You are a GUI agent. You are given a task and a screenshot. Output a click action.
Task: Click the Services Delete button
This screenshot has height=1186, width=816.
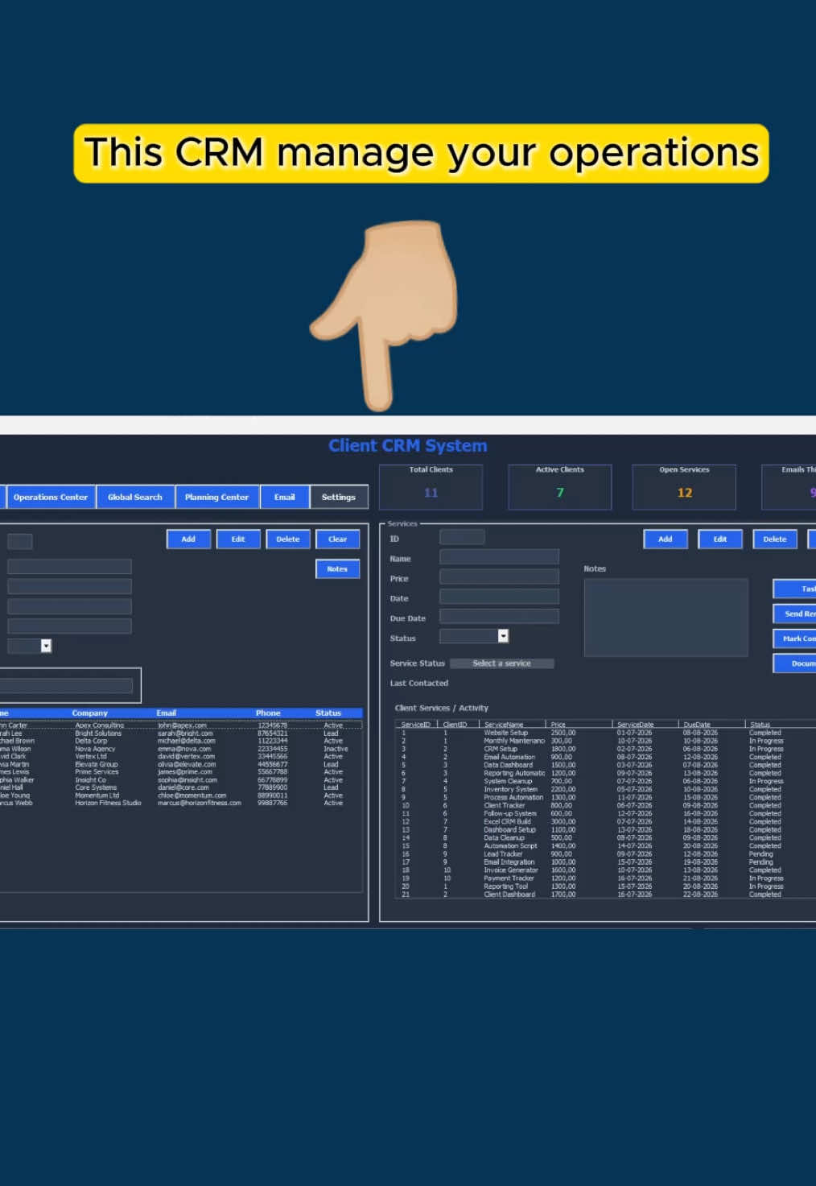click(775, 539)
